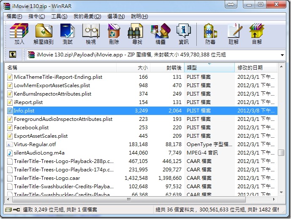Click the drive icon in status bar
This screenshot has height=219, width=291.
pos(8,210)
